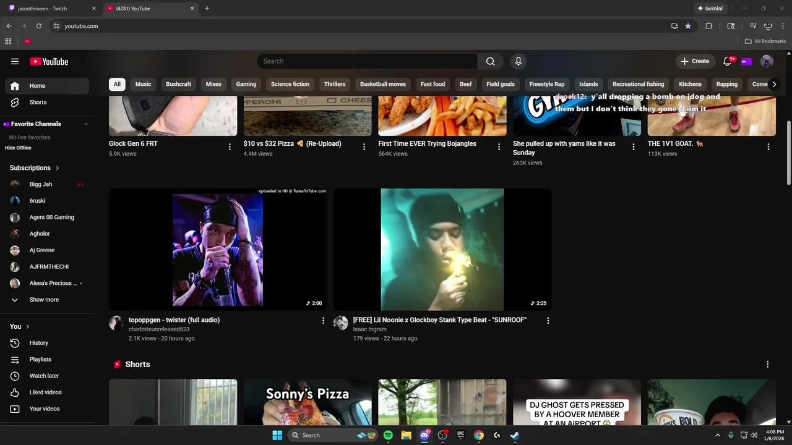Expand Show more subscriptions
This screenshot has height=445, width=792.
point(47,300)
